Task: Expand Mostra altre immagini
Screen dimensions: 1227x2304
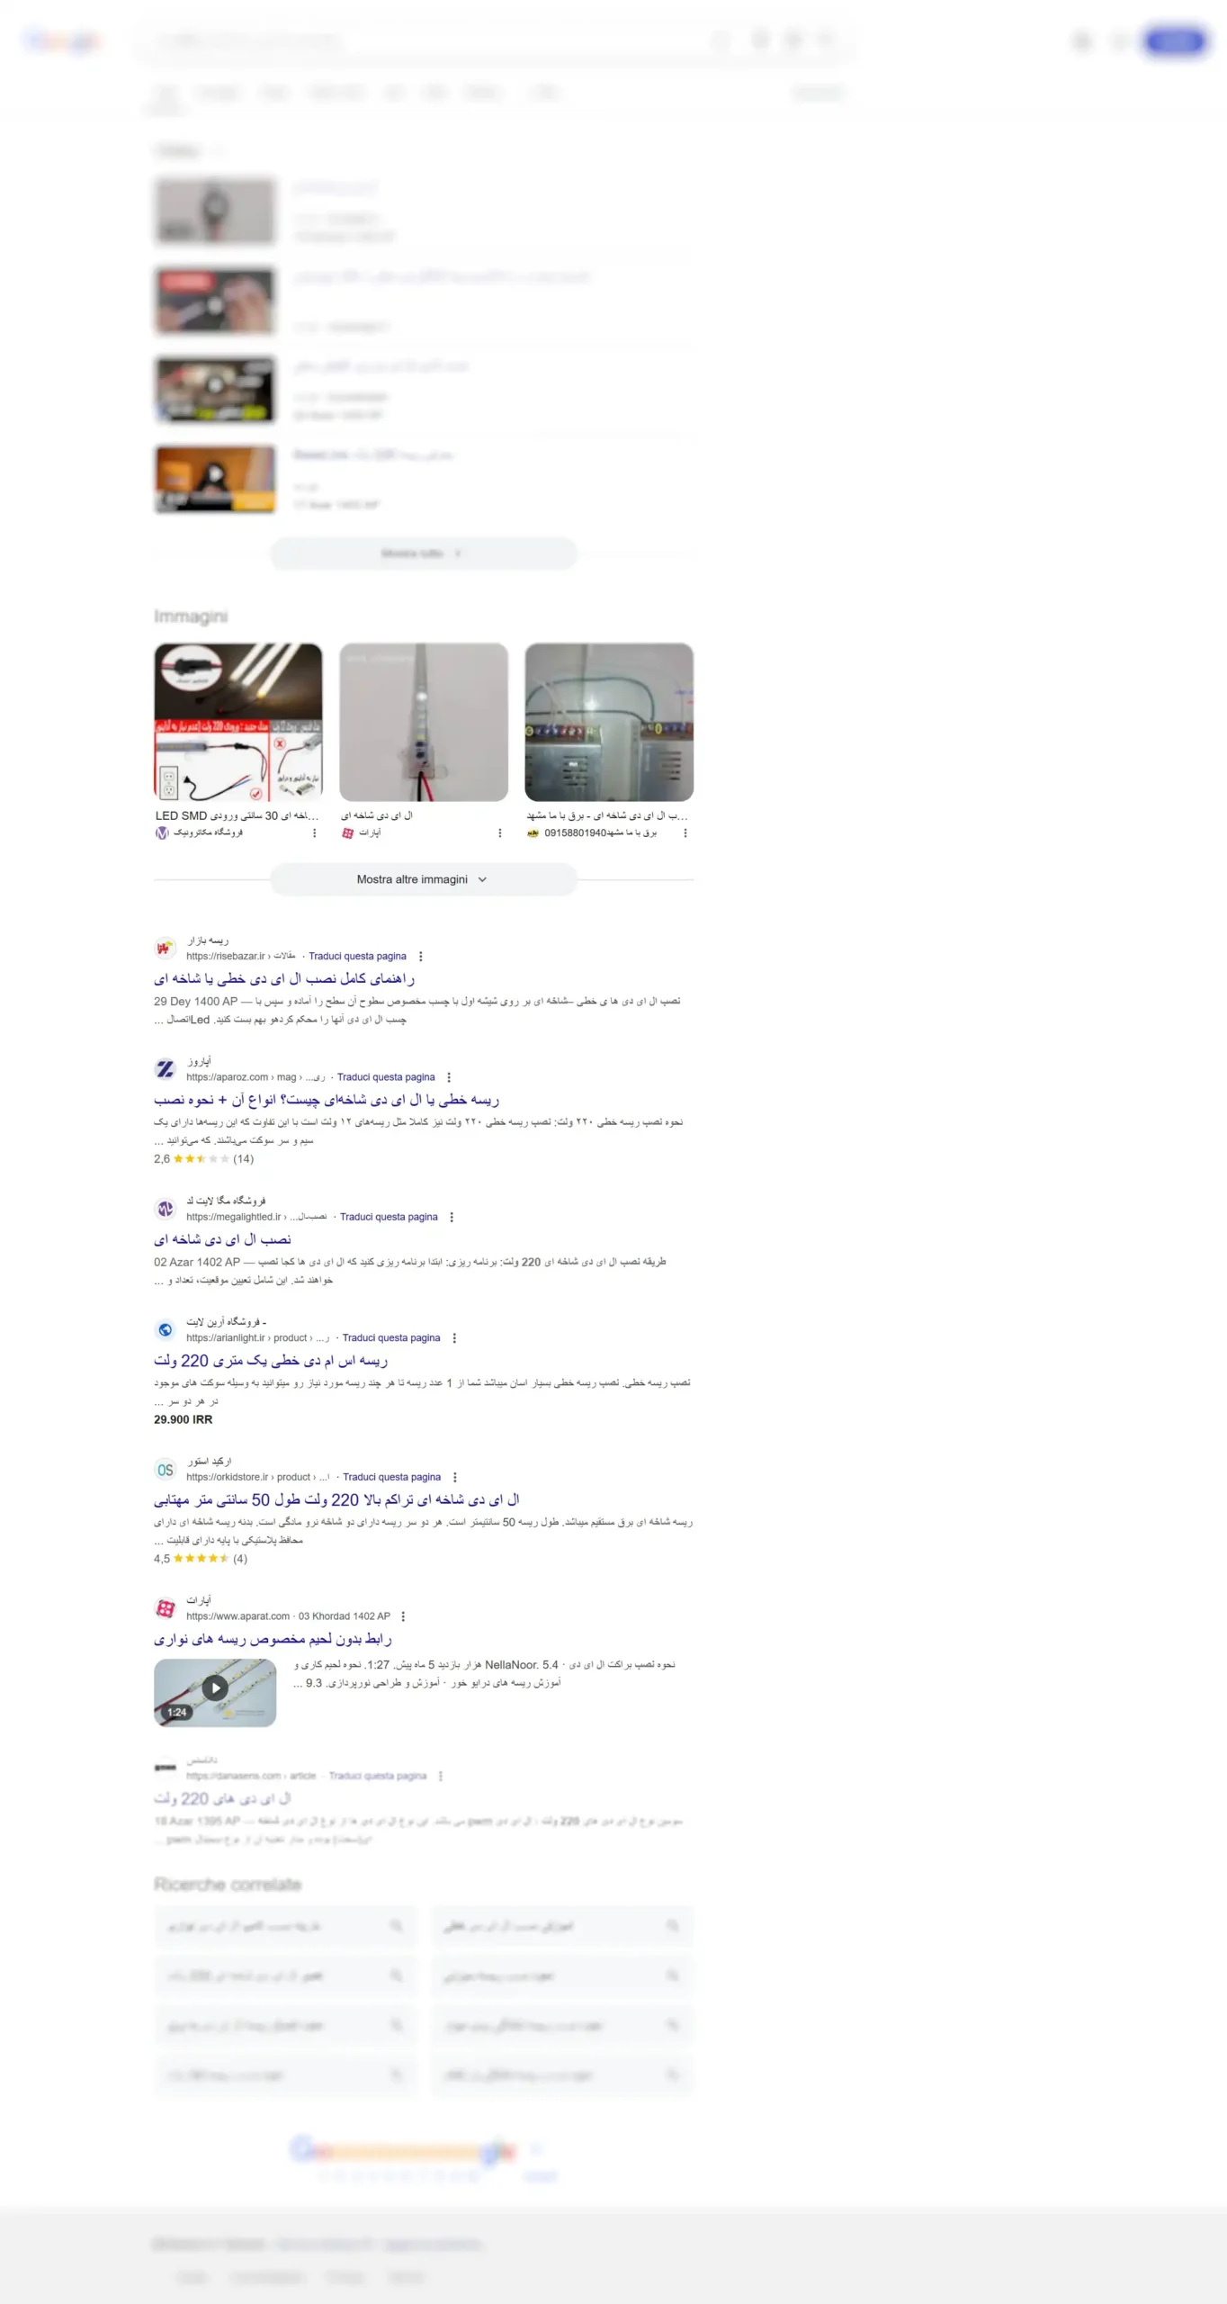Action: tap(423, 879)
